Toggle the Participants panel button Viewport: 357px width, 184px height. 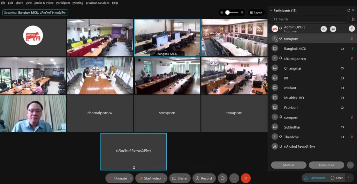[314, 178]
